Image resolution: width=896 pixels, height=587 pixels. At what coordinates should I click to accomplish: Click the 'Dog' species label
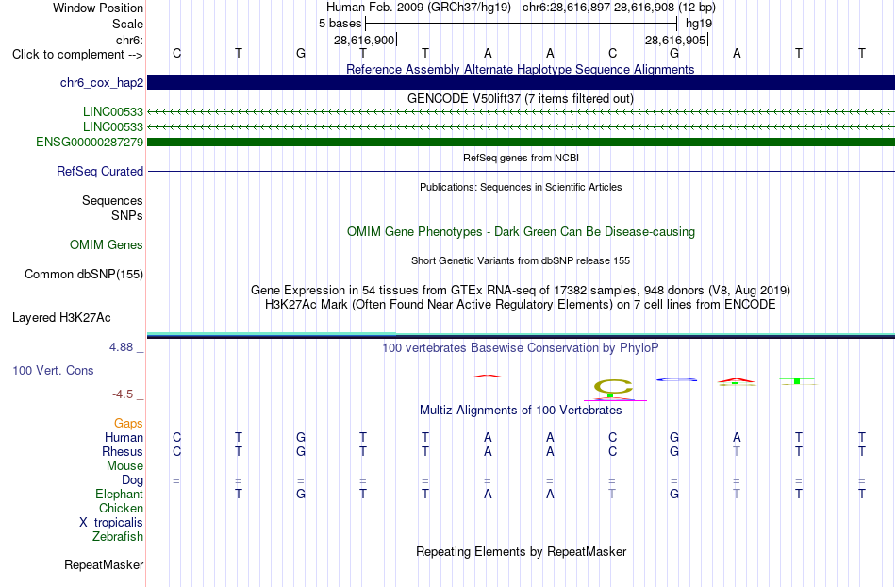pos(132,479)
